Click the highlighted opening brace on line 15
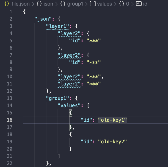Viewport: 168px width, 167px height. click(71, 113)
